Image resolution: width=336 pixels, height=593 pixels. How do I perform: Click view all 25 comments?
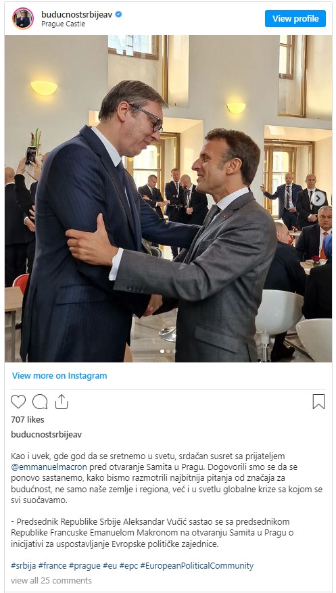[51, 580]
